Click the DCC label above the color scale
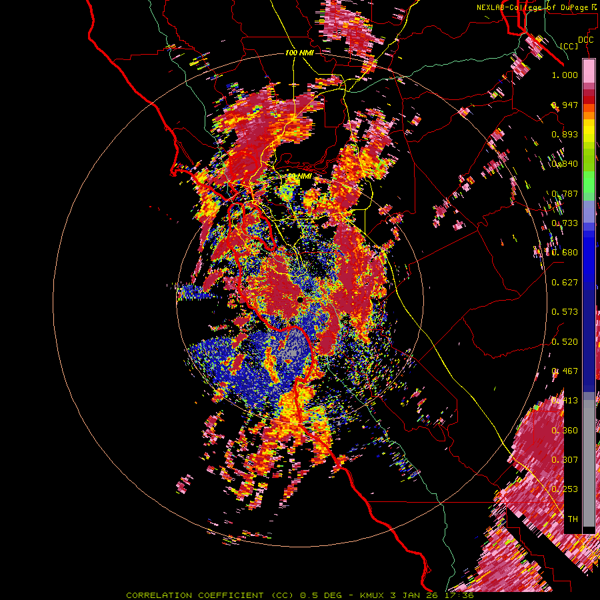 click(585, 40)
